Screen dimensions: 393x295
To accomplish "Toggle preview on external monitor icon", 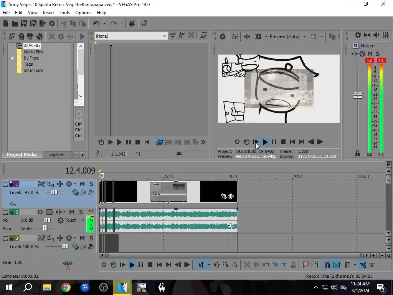I will pyautogui.click(x=235, y=36).
